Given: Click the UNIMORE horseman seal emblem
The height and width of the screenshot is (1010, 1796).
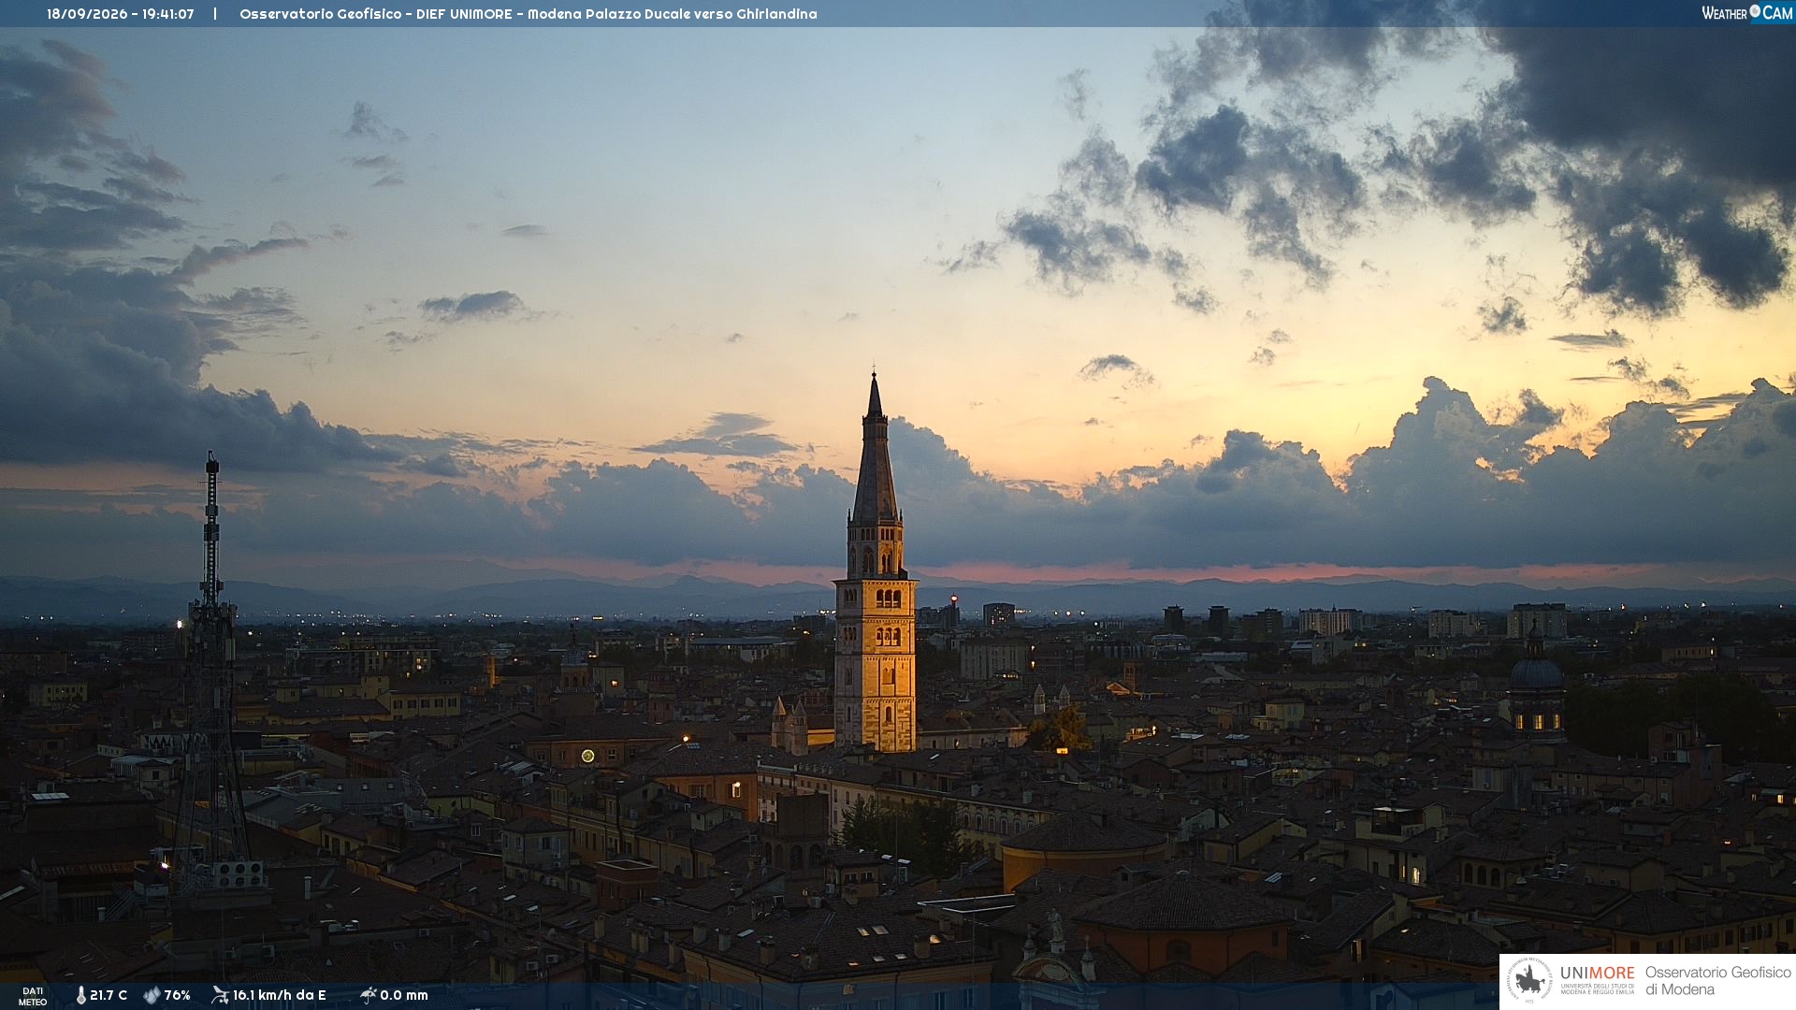Looking at the screenshot, I should coord(1530,981).
